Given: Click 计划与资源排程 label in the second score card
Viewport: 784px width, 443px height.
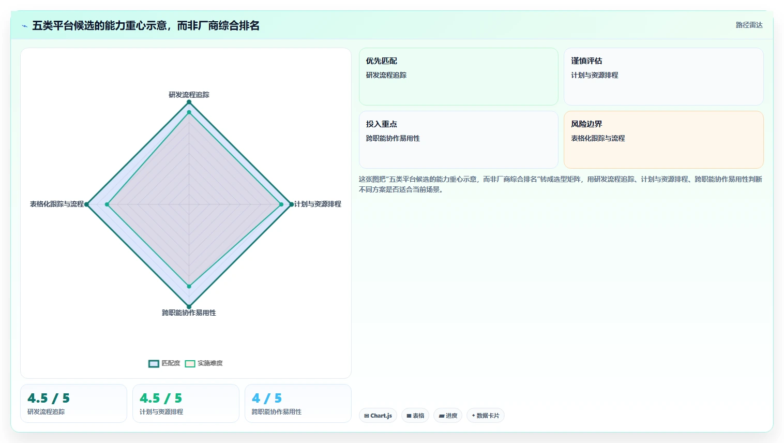Looking at the screenshot, I should coord(161,412).
